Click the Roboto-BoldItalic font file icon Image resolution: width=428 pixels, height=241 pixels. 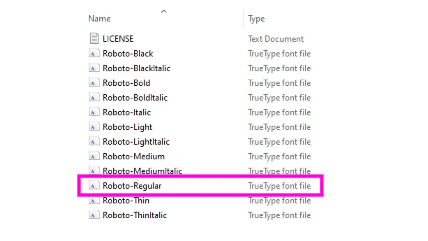pyautogui.click(x=94, y=98)
